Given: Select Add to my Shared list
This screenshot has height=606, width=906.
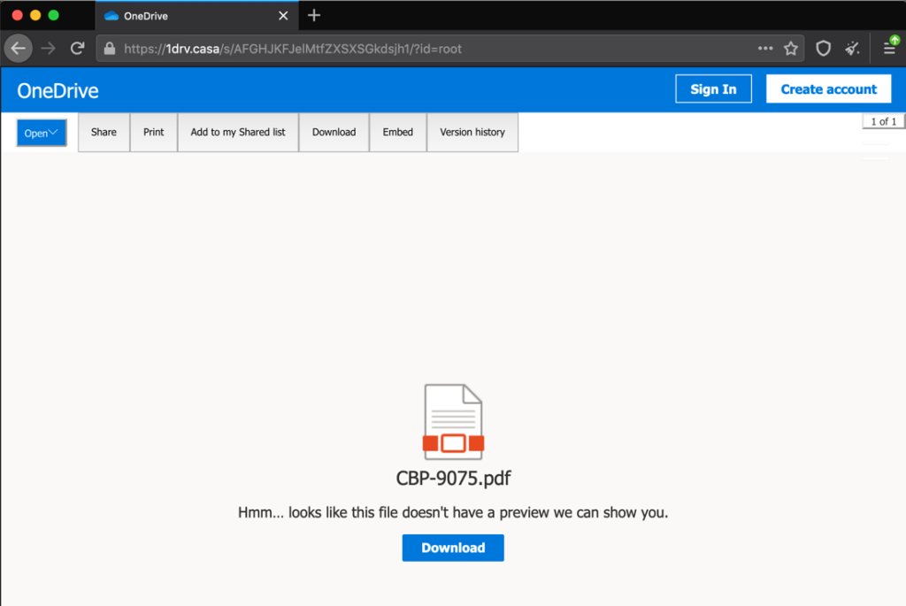Looking at the screenshot, I should click(238, 133).
